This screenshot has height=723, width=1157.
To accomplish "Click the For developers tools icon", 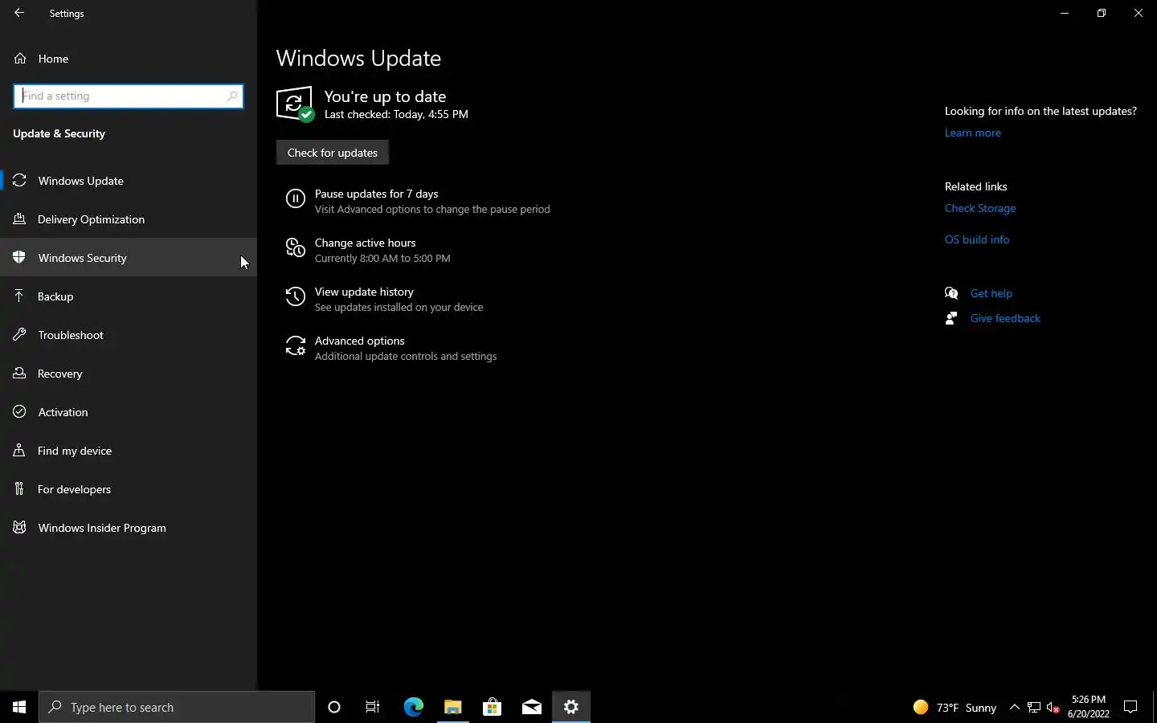I will (19, 489).
